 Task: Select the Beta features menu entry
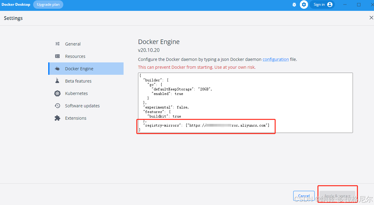point(78,81)
